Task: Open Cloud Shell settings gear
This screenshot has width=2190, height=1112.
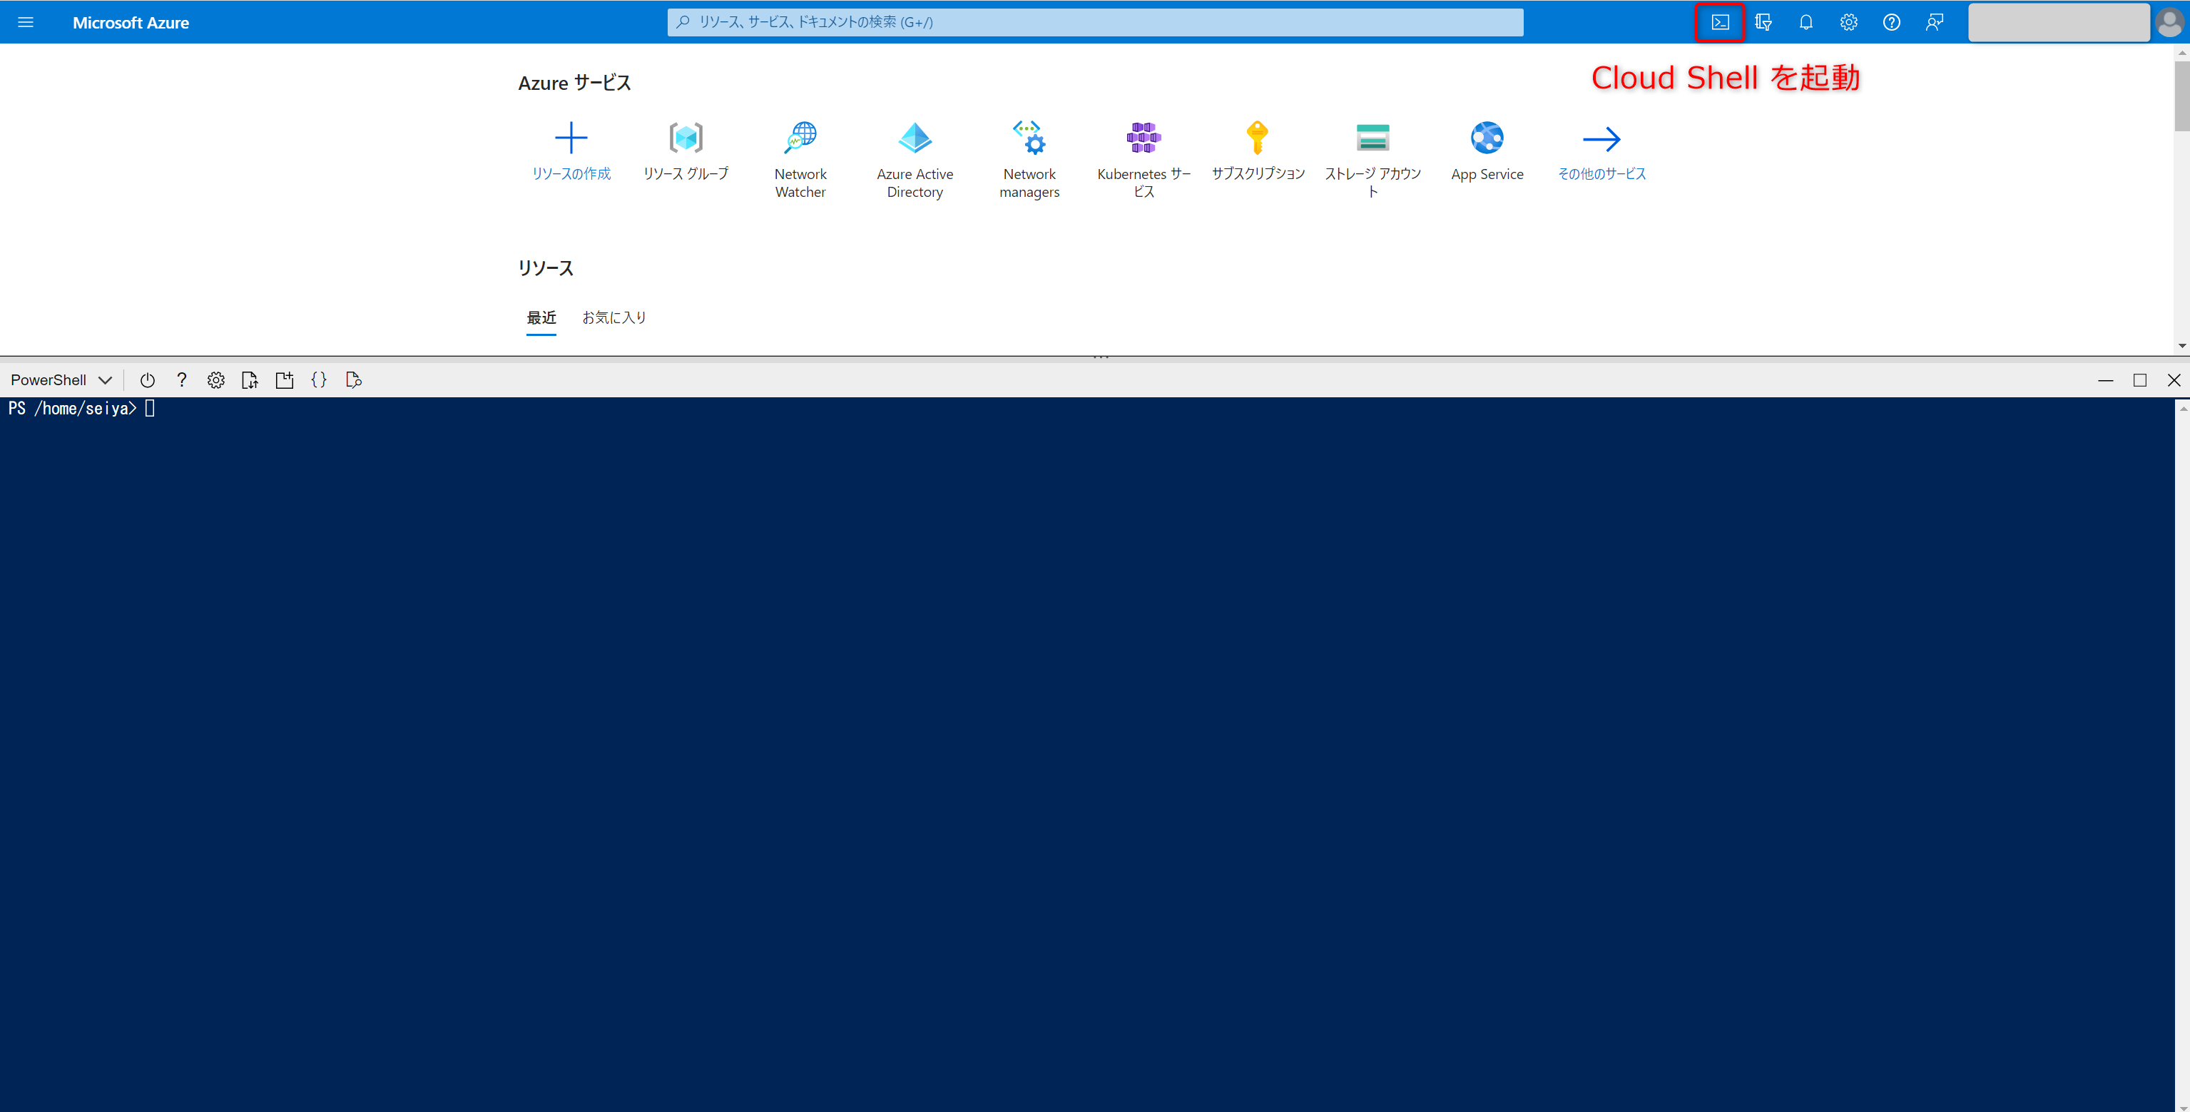Action: [x=216, y=380]
